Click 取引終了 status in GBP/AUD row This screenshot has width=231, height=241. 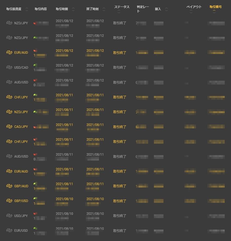pyautogui.click(x=120, y=186)
